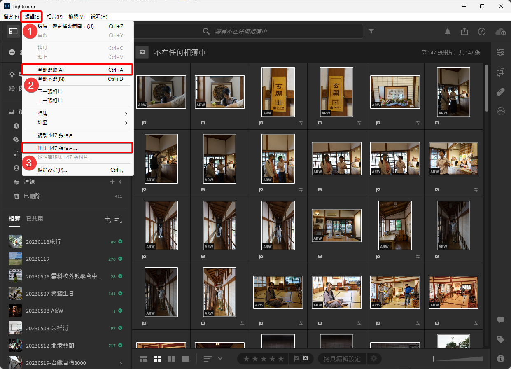Screen dimensions: 511x369
Task: Open the Masking tool icon
Action: click(500, 111)
